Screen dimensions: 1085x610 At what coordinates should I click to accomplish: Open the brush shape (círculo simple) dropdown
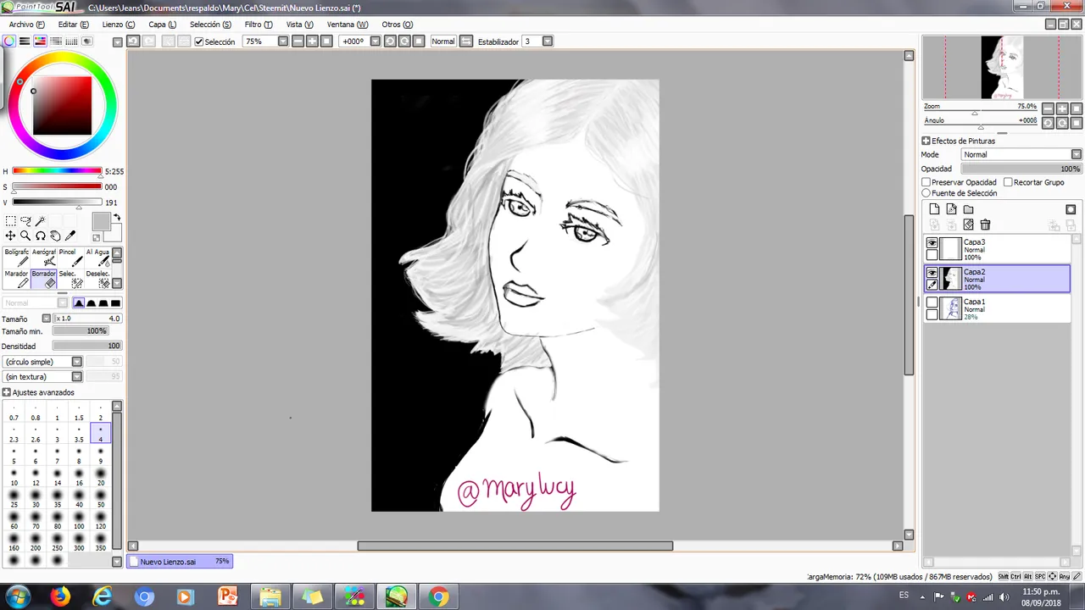[76, 362]
